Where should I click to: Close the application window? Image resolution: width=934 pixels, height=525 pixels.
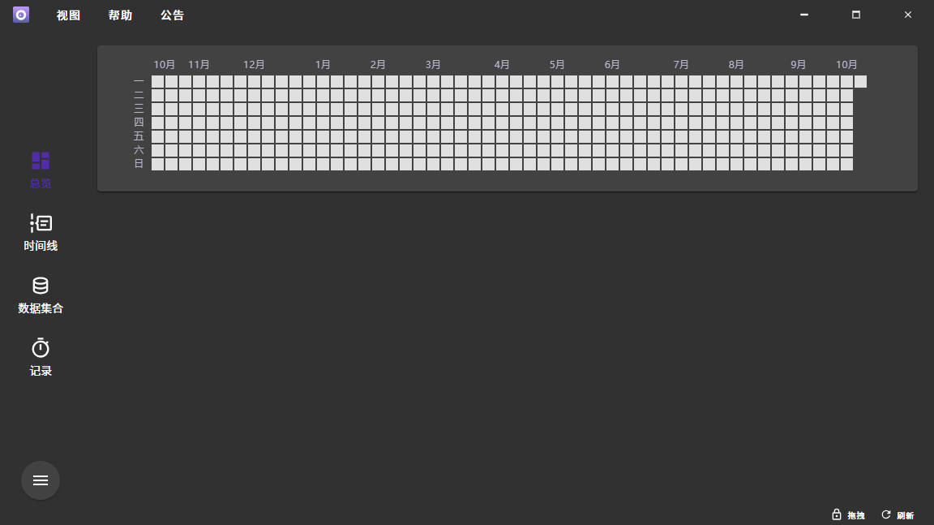[908, 15]
